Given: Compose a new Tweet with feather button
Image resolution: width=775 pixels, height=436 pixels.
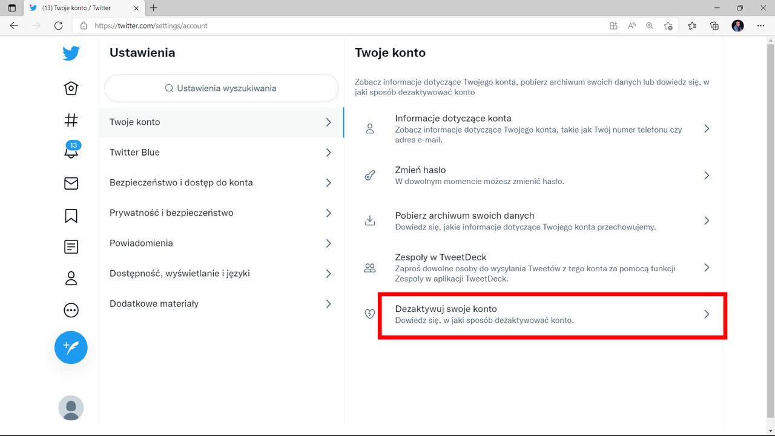Looking at the screenshot, I should (x=71, y=348).
